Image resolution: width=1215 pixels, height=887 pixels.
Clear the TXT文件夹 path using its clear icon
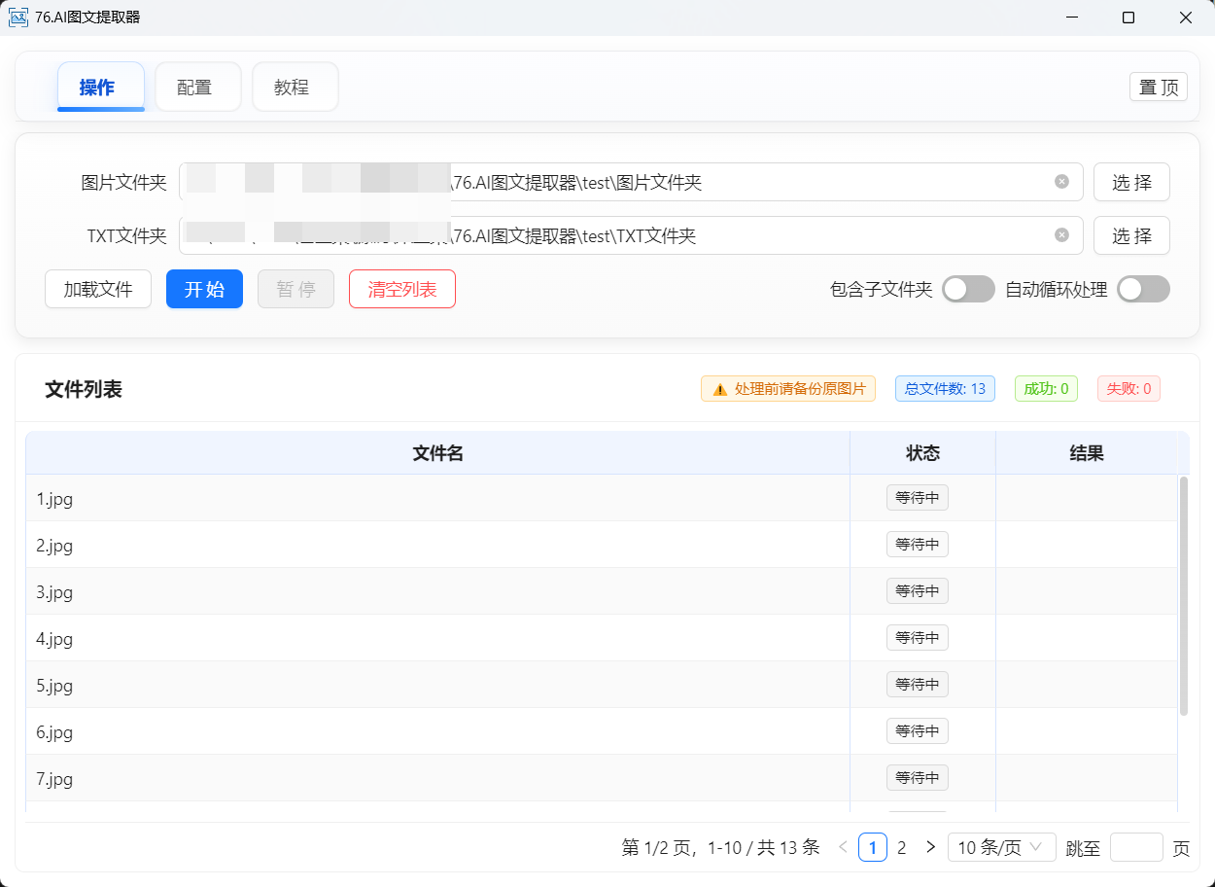coord(1060,235)
